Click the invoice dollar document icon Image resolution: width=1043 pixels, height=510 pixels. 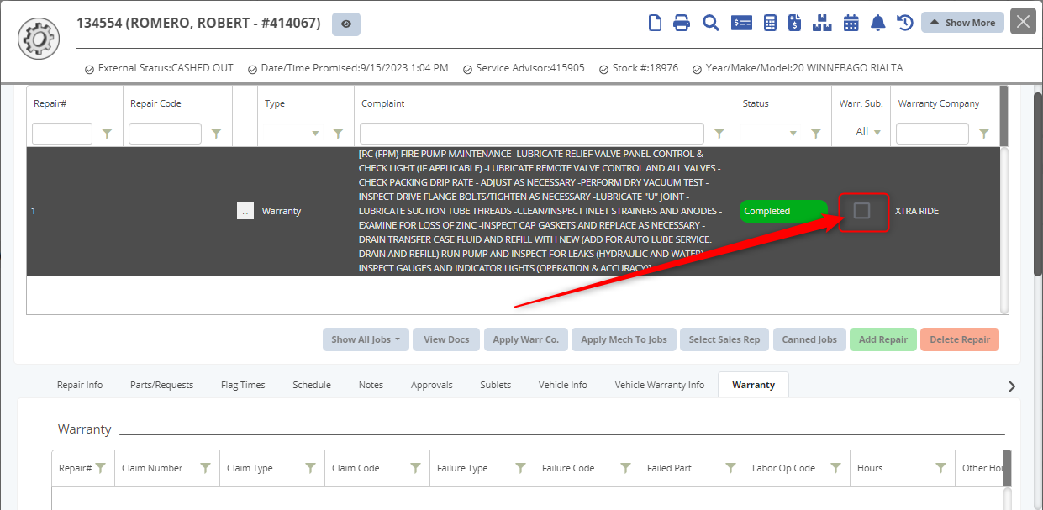[x=794, y=23]
